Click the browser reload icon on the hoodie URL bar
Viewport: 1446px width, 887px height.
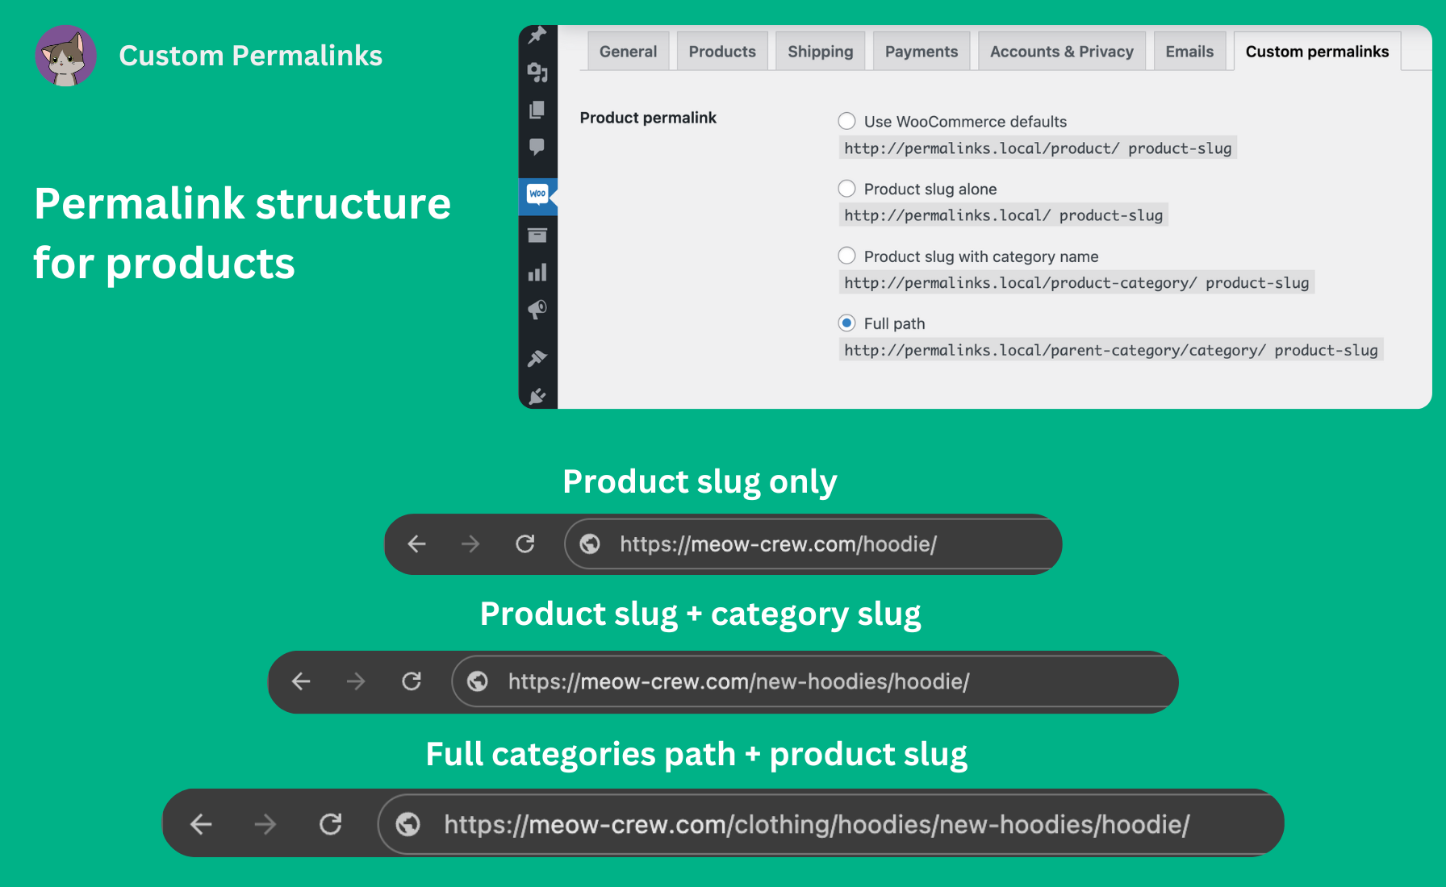pyautogui.click(x=525, y=543)
